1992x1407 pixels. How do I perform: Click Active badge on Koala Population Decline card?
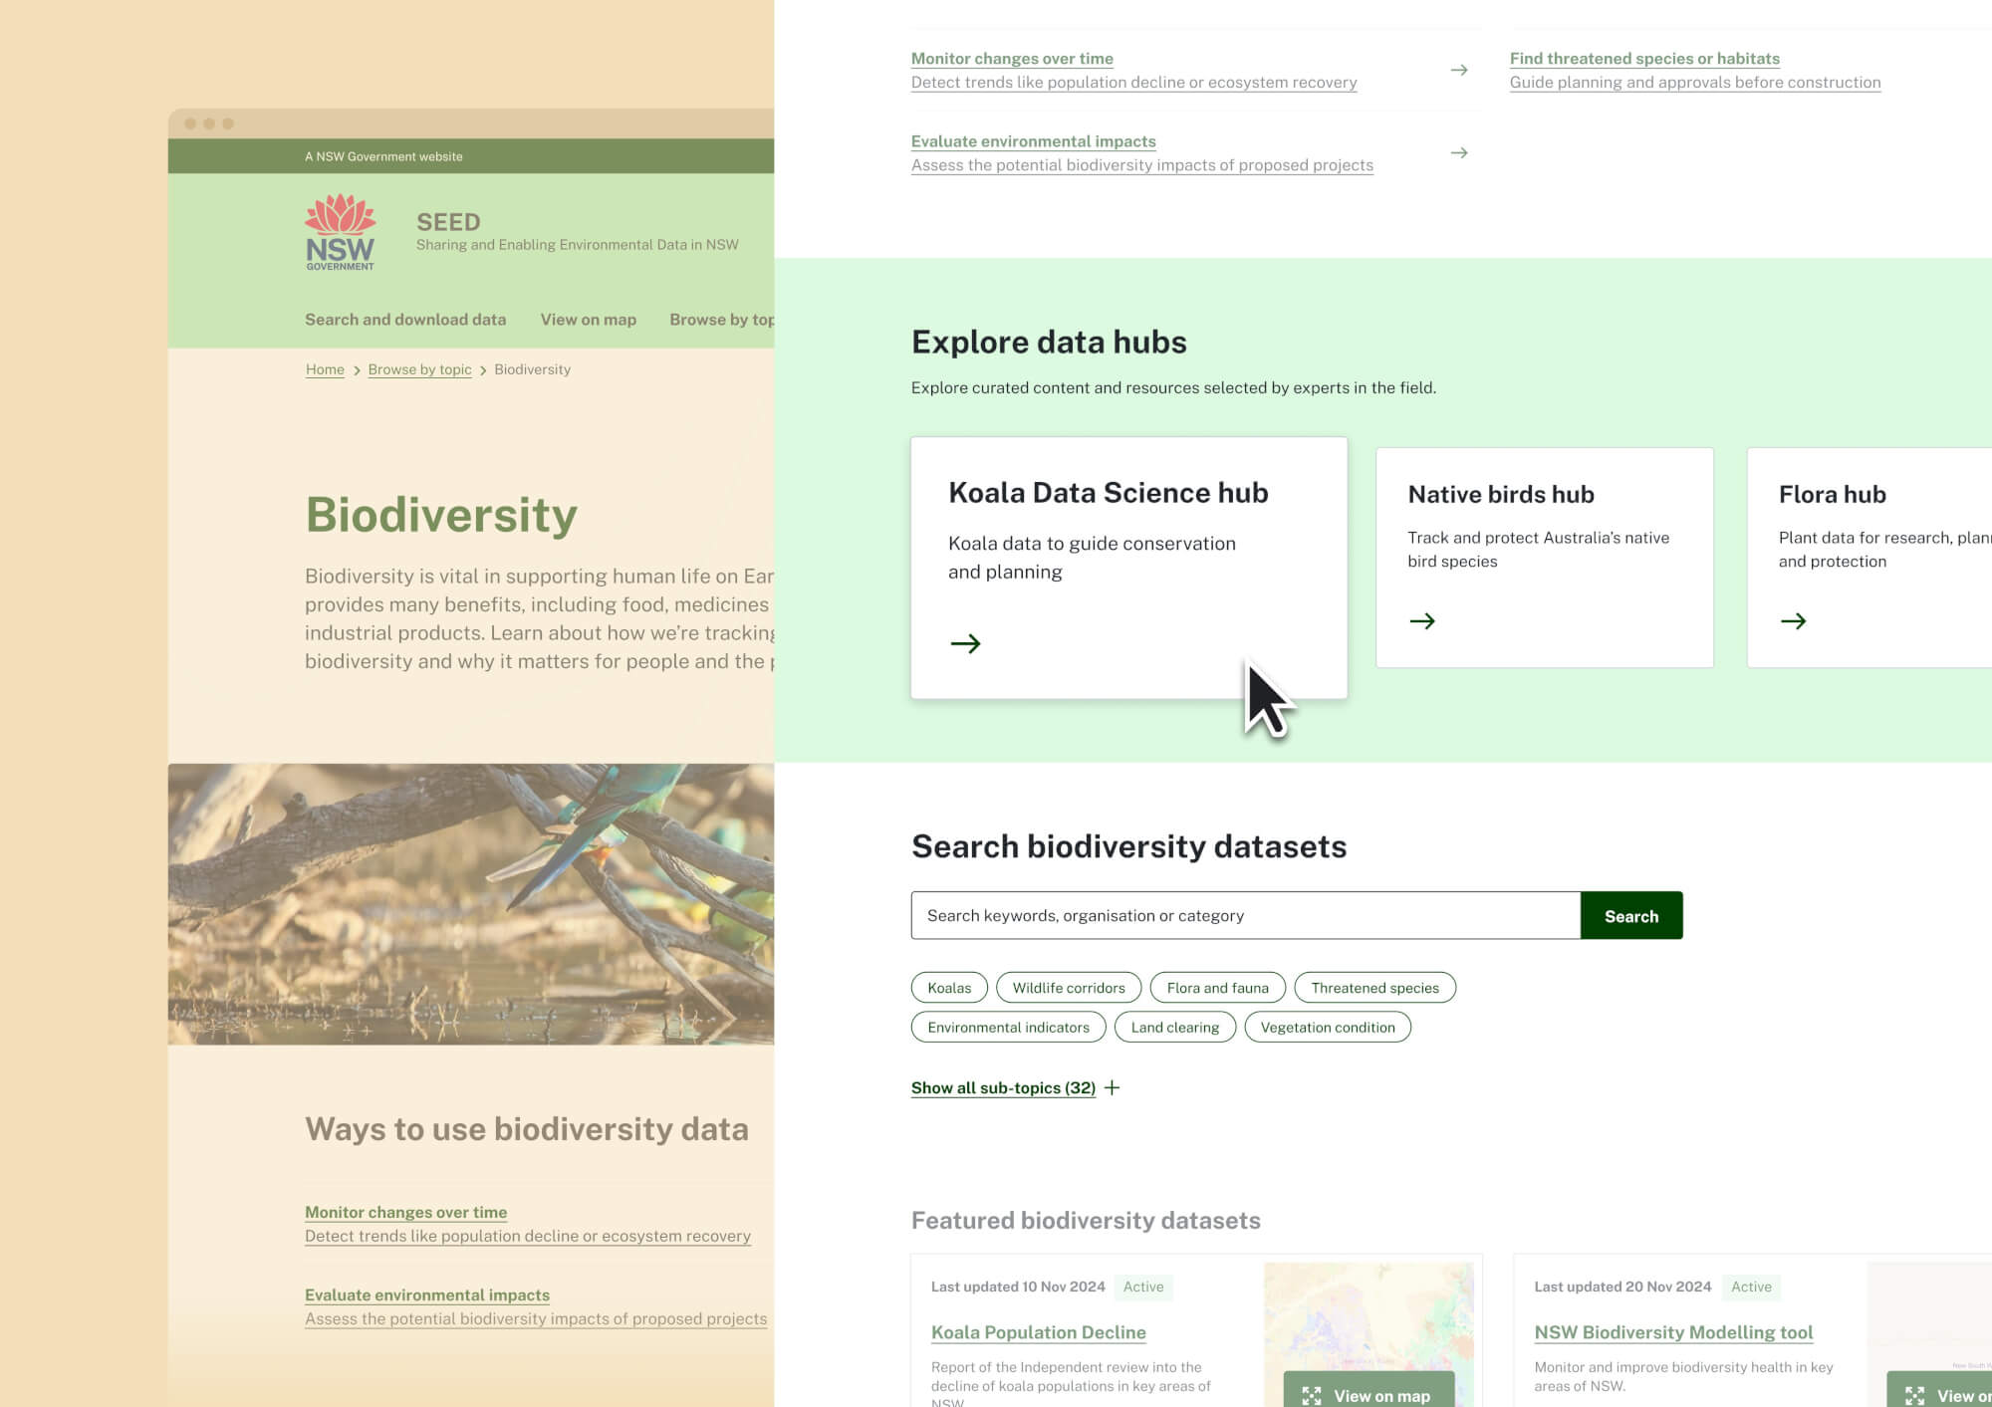1143,1287
